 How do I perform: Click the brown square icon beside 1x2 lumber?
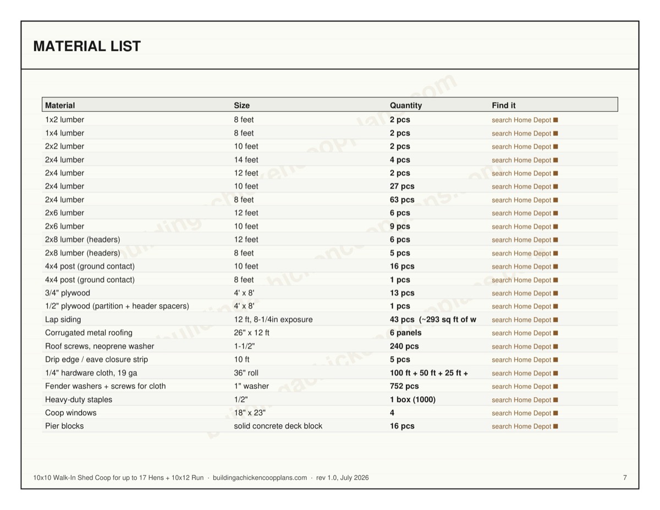pyautogui.click(x=555, y=120)
